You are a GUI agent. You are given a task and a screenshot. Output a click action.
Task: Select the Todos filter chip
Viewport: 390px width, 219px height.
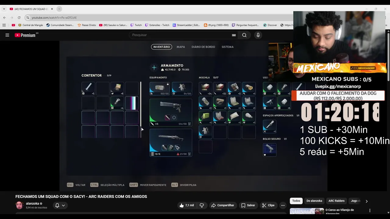(x=296, y=201)
